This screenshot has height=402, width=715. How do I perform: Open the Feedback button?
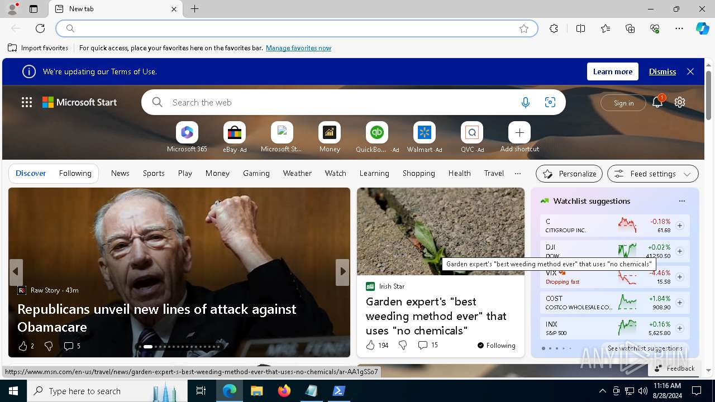click(674, 368)
